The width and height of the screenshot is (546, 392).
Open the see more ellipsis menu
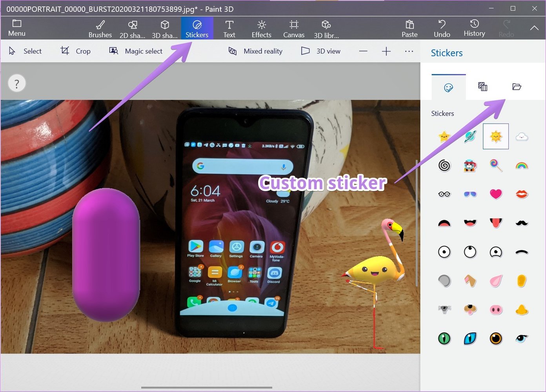(x=409, y=51)
